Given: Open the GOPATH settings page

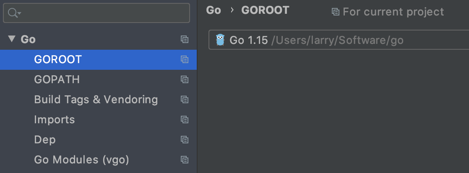Looking at the screenshot, I should click(57, 79).
